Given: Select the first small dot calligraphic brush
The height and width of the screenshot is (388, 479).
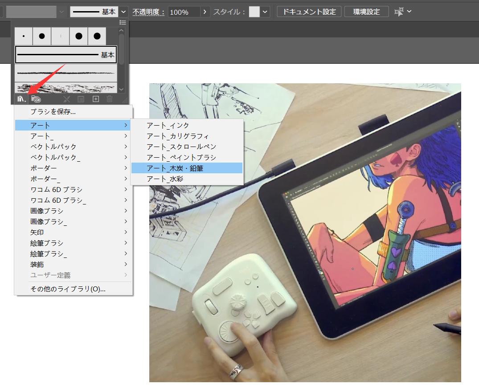Looking at the screenshot, I should click(x=24, y=36).
